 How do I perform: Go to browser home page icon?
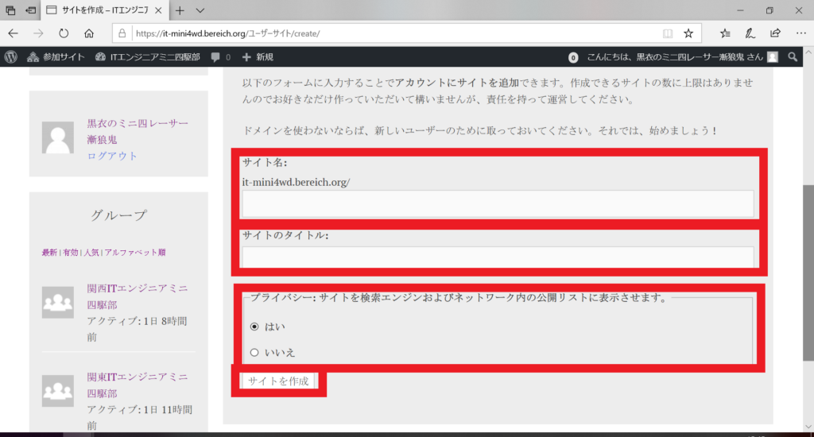(89, 33)
